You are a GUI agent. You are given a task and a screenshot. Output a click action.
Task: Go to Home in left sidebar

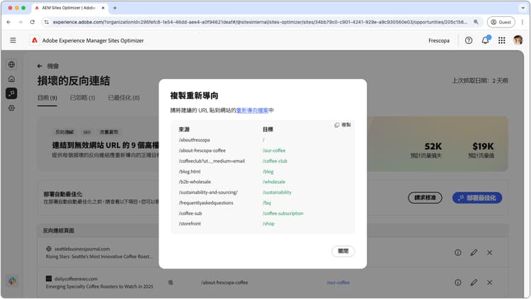coord(11,79)
